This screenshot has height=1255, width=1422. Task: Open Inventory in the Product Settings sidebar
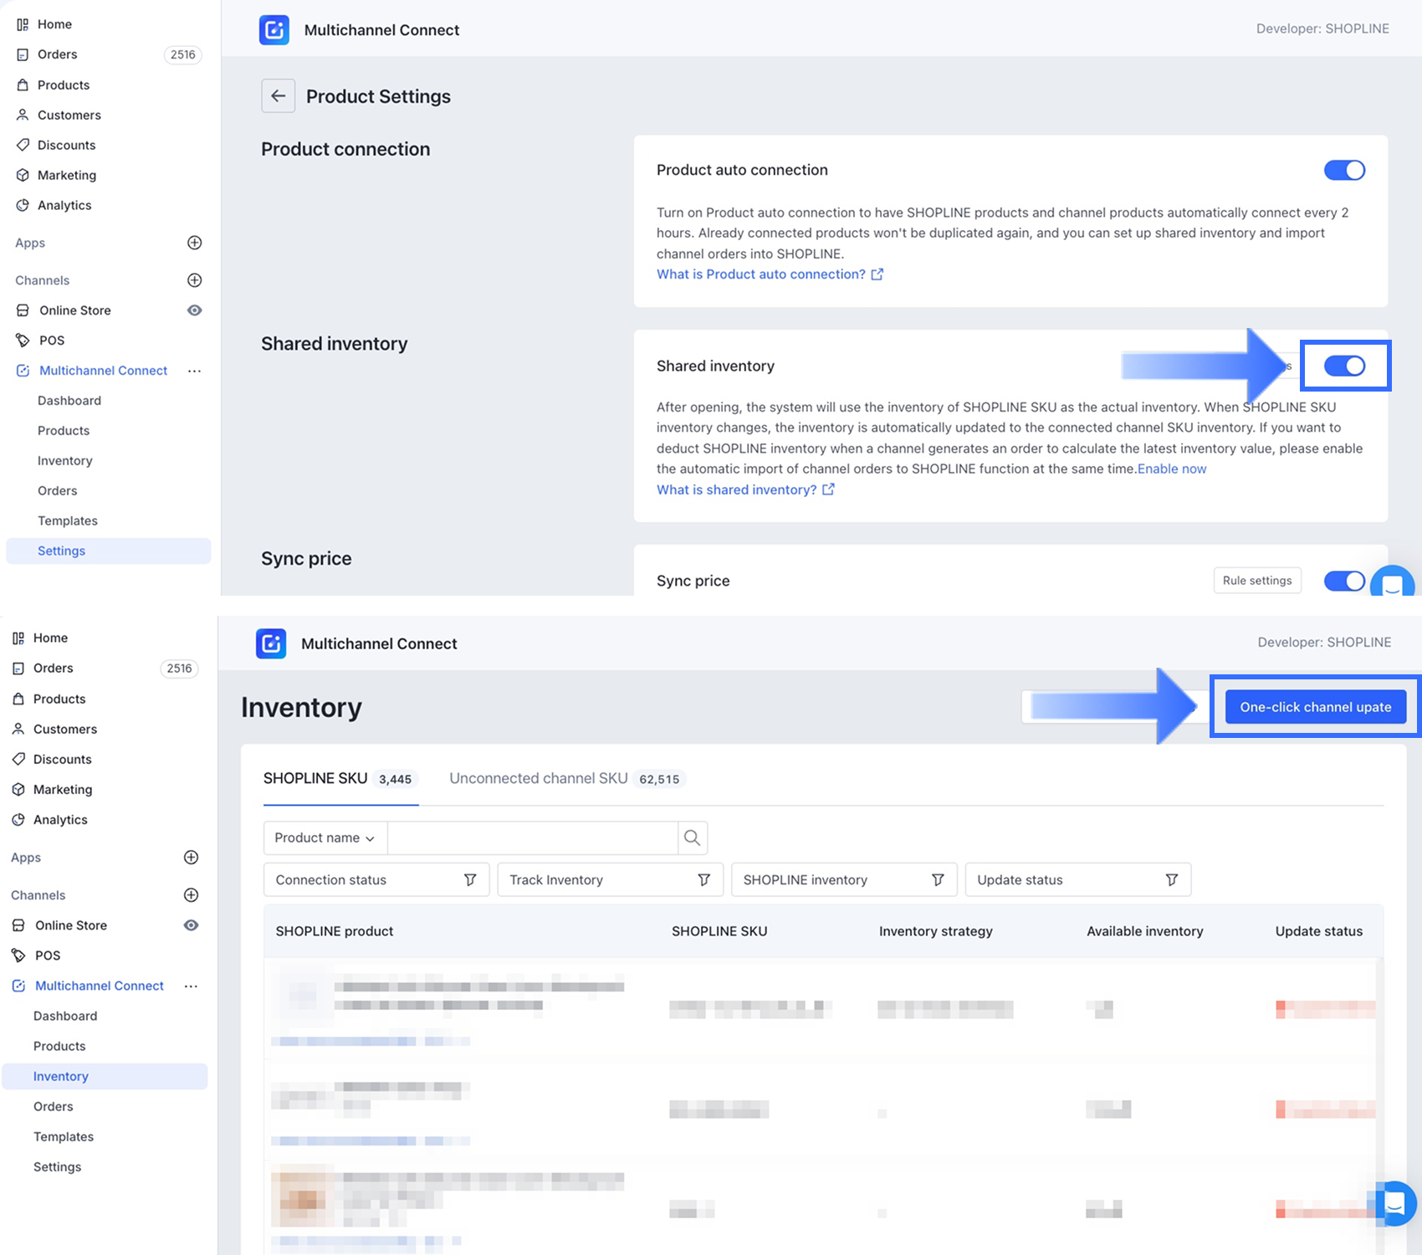[65, 460]
